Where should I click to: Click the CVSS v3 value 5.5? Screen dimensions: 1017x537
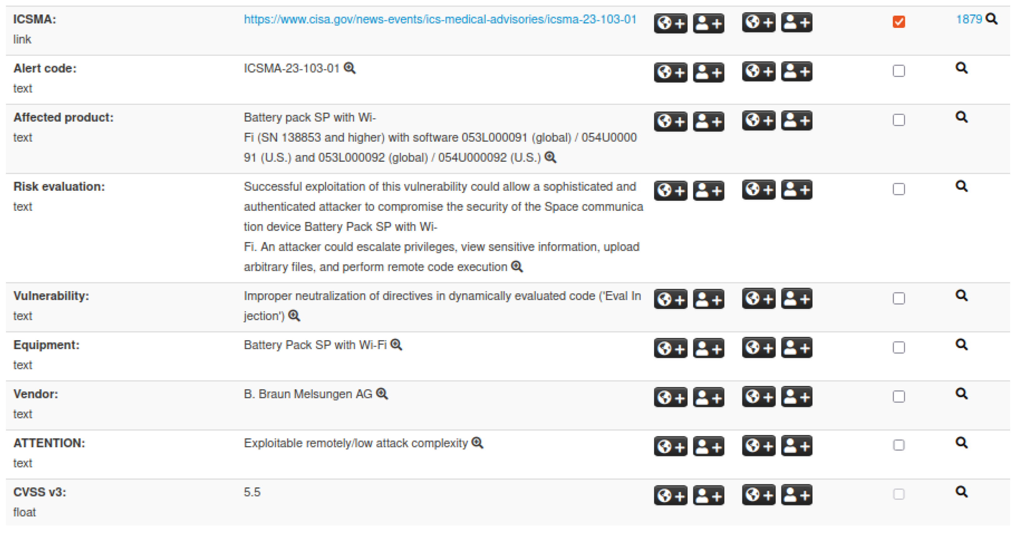click(252, 492)
